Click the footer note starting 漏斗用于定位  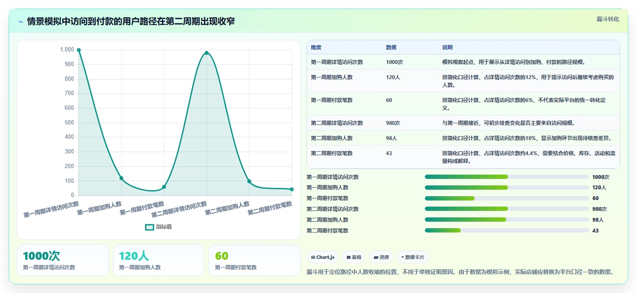[460, 272]
